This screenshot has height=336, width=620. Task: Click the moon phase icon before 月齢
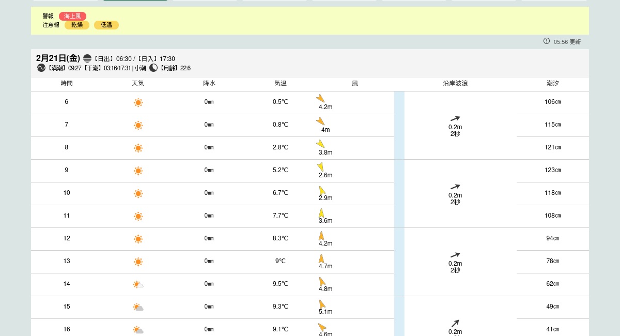coord(153,68)
